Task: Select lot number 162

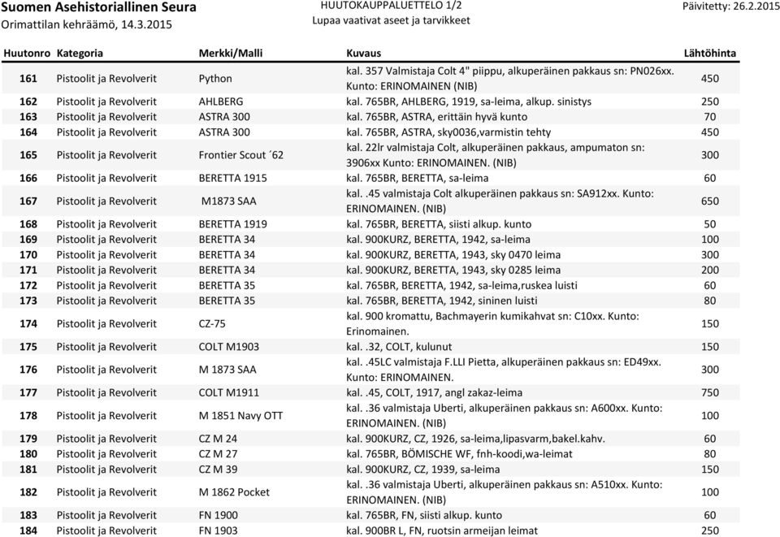Action: point(28,102)
